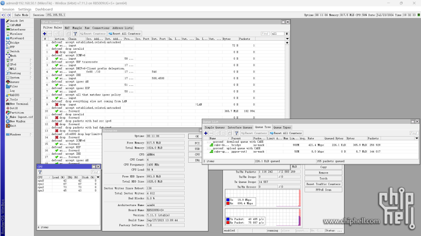The image size is (421, 236).
Task: Click the Find field in IPv6 Firewall
Action: pyautogui.click(x=265, y=34)
